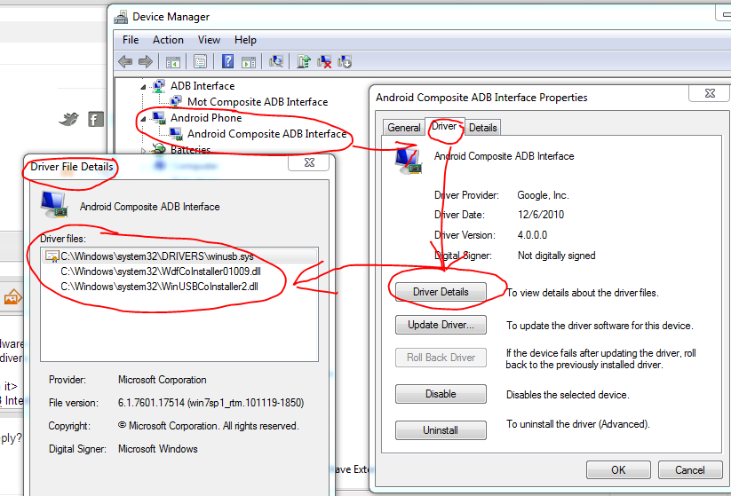Click the Microsoft Corporation provider value

point(163,380)
